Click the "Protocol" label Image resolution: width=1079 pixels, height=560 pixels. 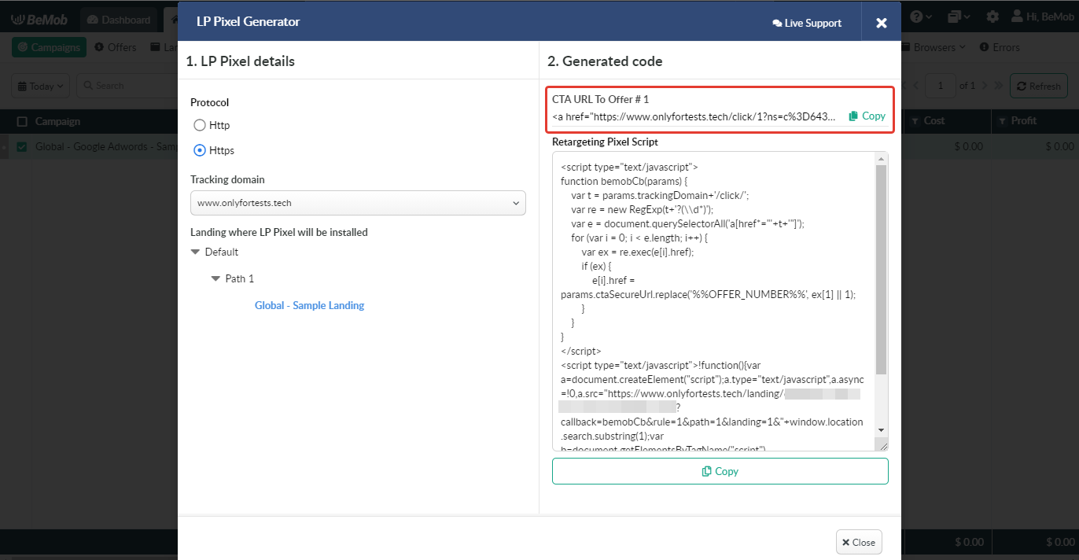[x=210, y=102]
